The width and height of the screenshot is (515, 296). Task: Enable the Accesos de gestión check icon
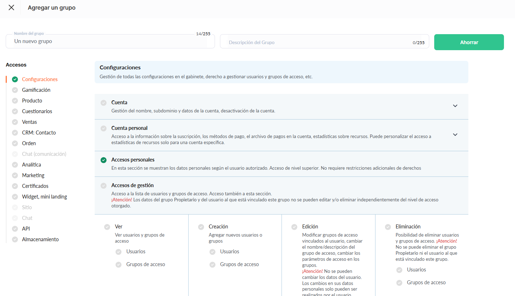pyautogui.click(x=104, y=186)
